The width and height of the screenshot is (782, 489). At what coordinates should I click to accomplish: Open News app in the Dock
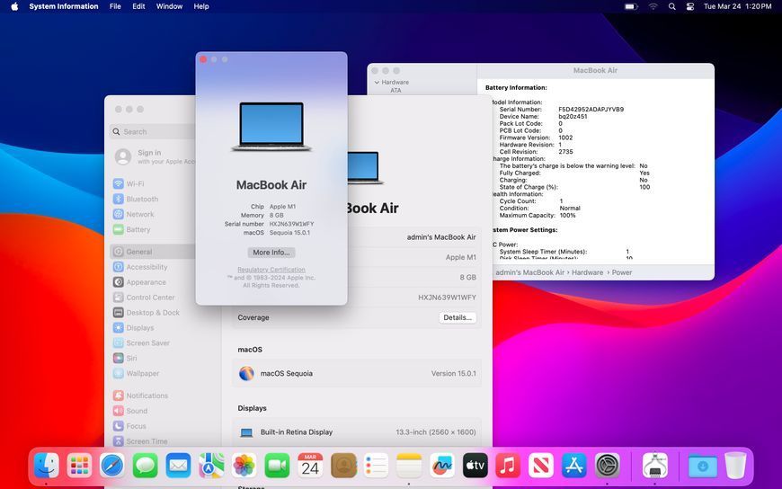point(540,465)
